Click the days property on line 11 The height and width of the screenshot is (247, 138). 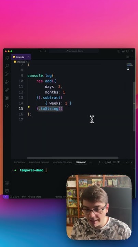(x=50, y=87)
